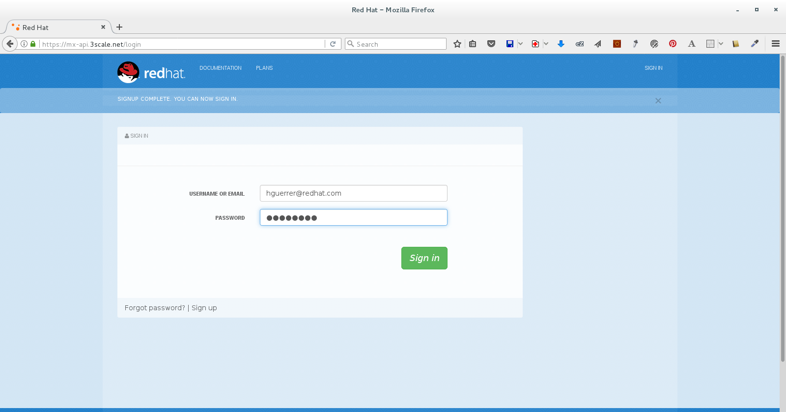The height and width of the screenshot is (412, 786).
Task: Bookmark this page with the star icon
Action: click(x=457, y=44)
